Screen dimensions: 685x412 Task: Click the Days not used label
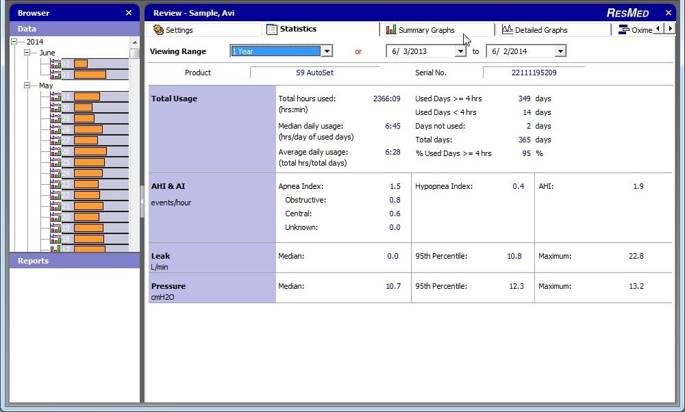(440, 126)
